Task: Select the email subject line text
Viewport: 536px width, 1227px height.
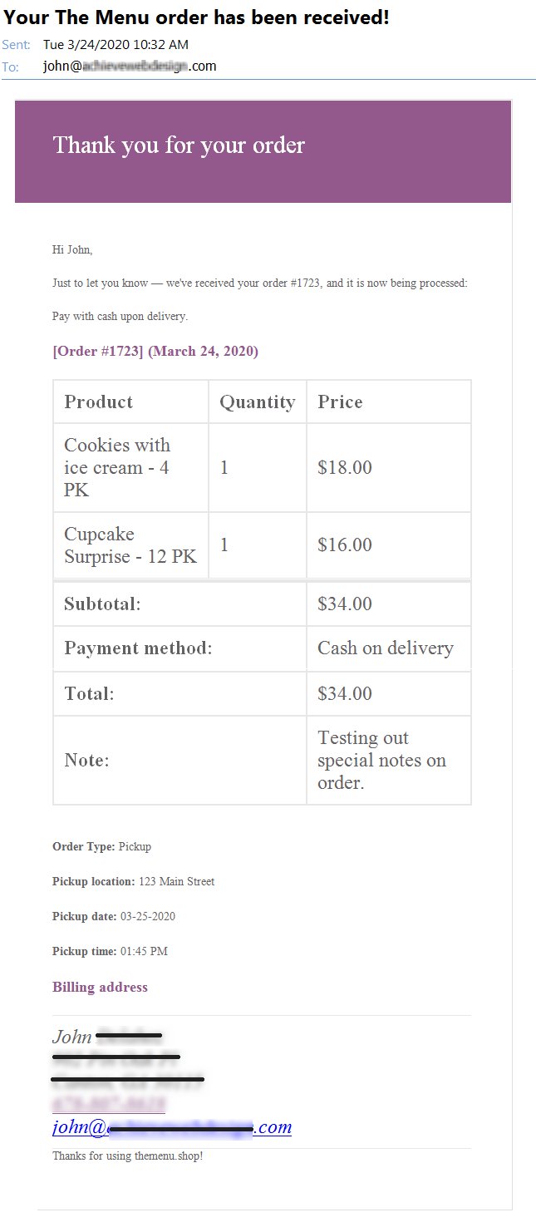Action: 195,17
